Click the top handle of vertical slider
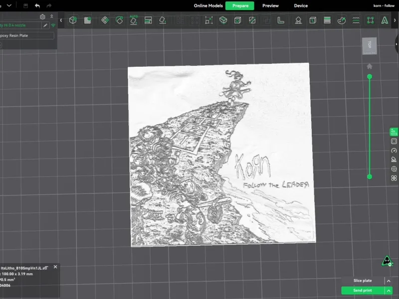Screen dimensions: 399x299 370,77
